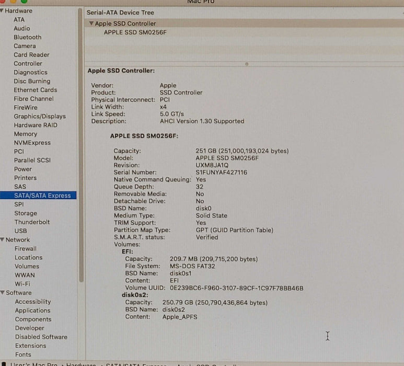Open Locations under Network
The width and height of the screenshot is (404, 366).
[29, 257]
